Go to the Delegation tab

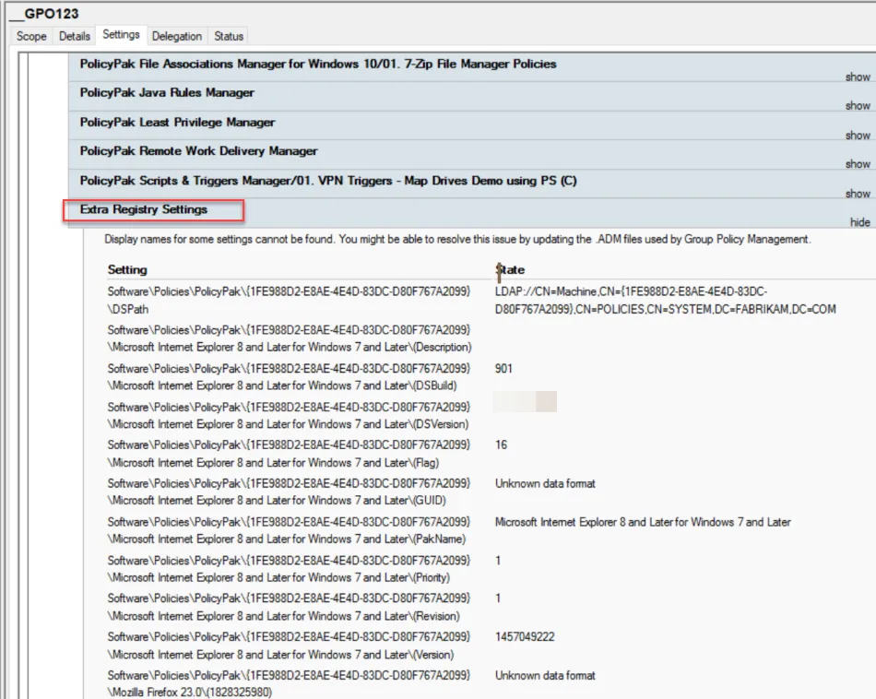pyautogui.click(x=177, y=36)
